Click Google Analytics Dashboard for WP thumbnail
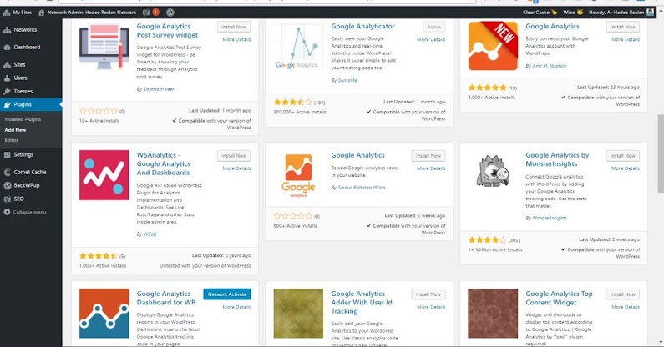This screenshot has width=664, height=347. (x=104, y=313)
